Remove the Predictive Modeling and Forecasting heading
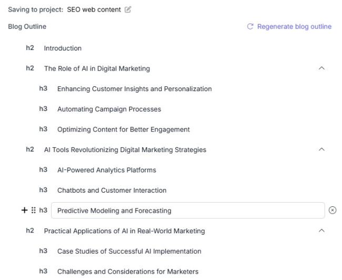Screen dimensions: 342x280 [332, 211]
